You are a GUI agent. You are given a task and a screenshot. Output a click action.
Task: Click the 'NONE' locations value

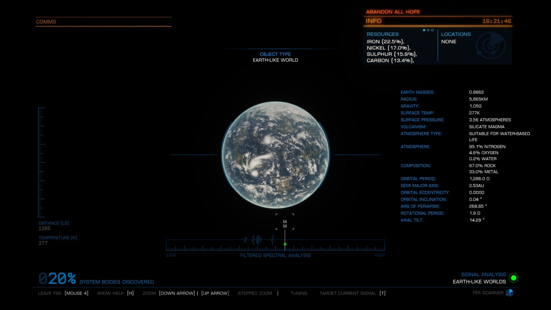[449, 42]
